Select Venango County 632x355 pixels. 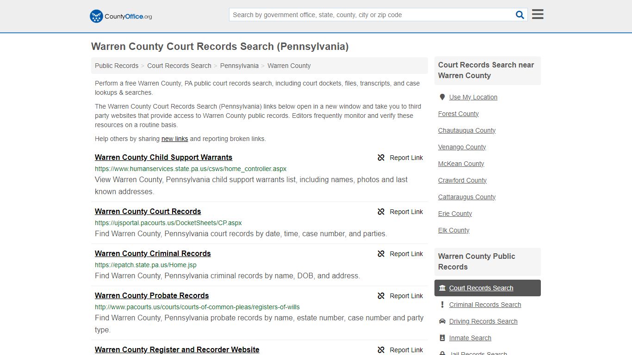[462, 147]
